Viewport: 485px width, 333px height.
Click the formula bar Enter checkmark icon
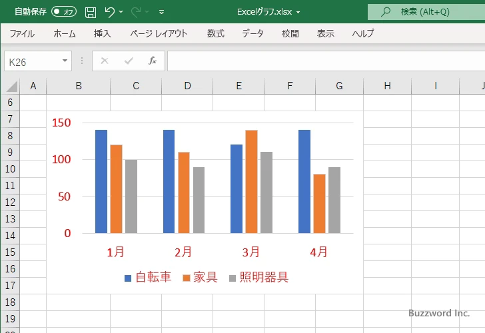(129, 61)
